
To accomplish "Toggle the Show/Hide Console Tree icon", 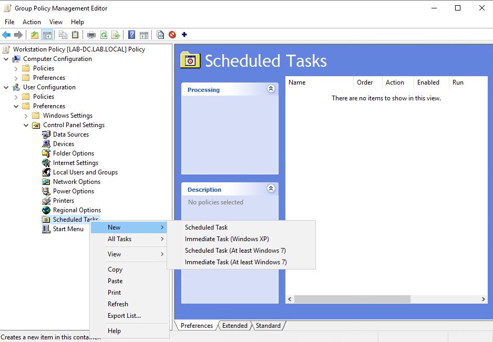I will click(x=46, y=35).
